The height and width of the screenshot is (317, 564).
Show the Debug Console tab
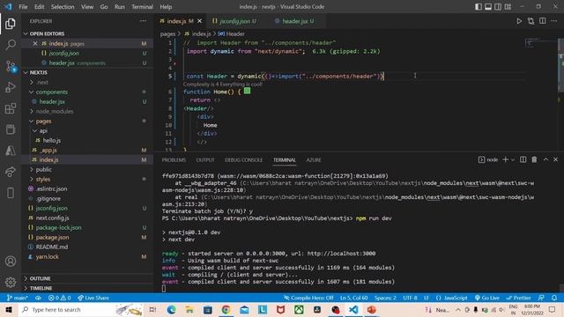point(243,160)
